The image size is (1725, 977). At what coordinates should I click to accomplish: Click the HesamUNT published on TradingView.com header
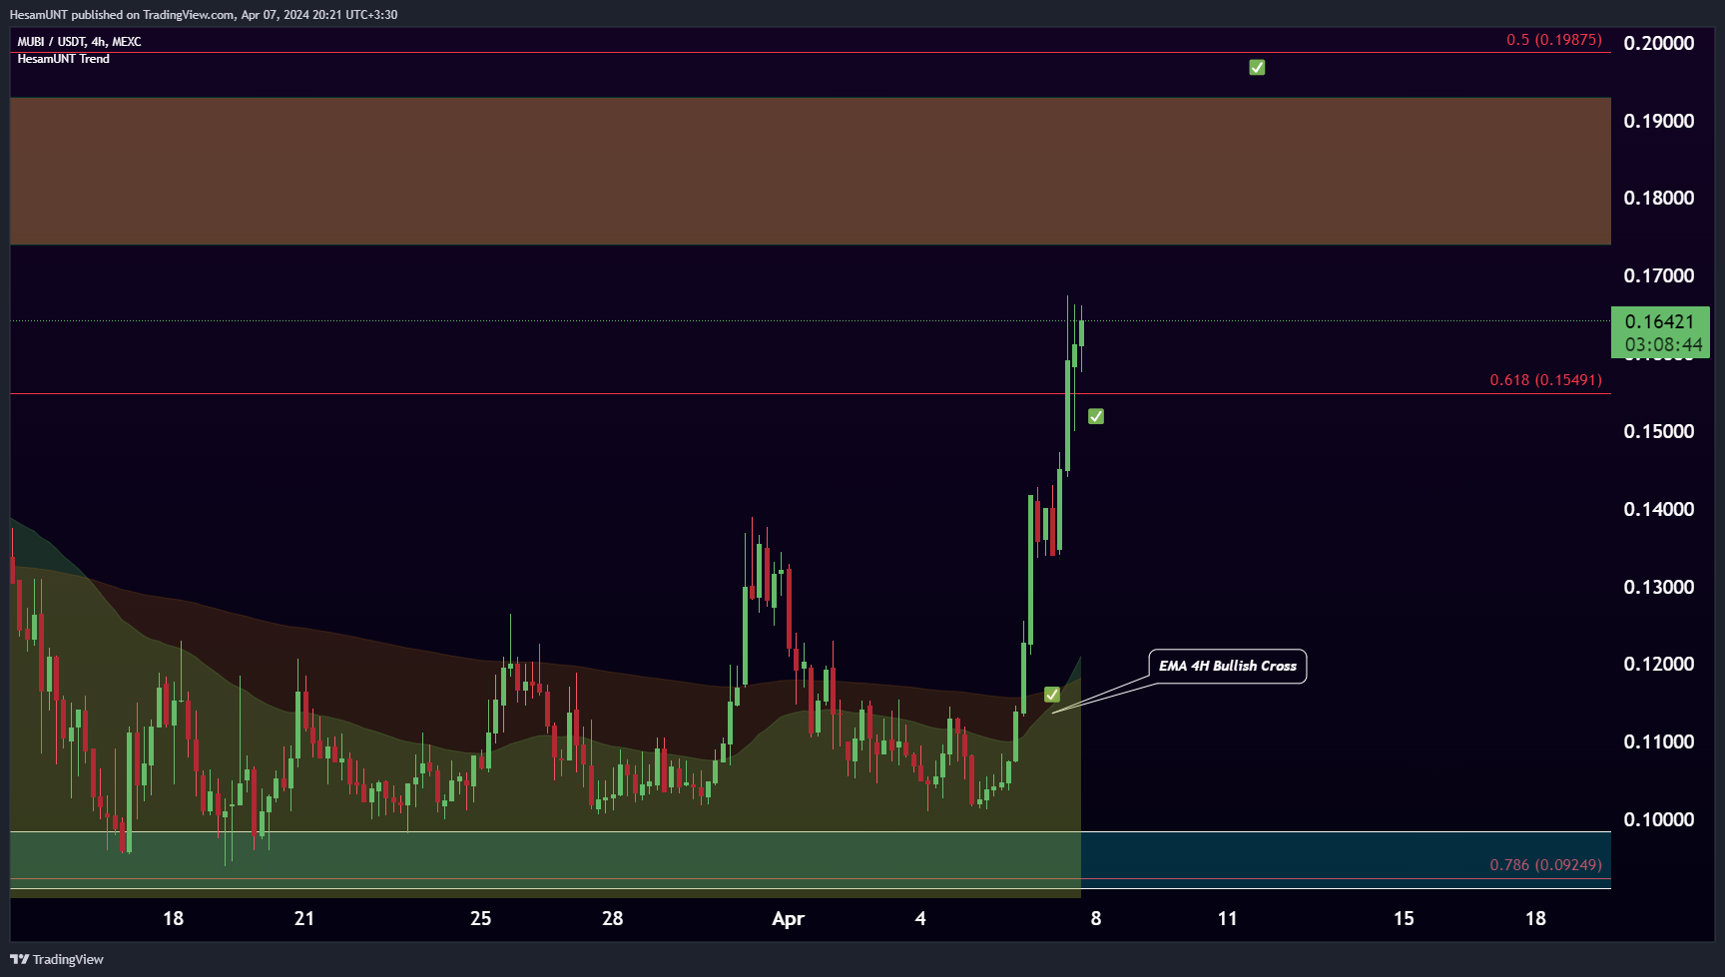[x=204, y=15]
